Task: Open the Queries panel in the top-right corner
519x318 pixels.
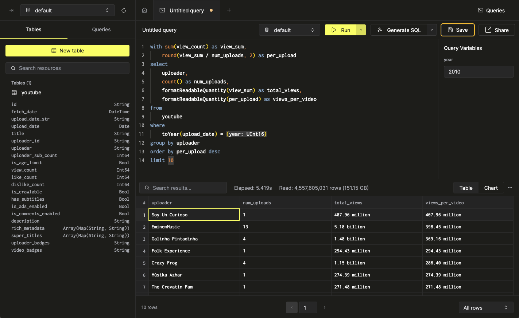Action: pyautogui.click(x=491, y=10)
